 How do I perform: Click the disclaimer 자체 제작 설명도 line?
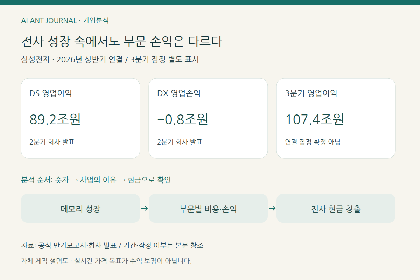(106, 261)
